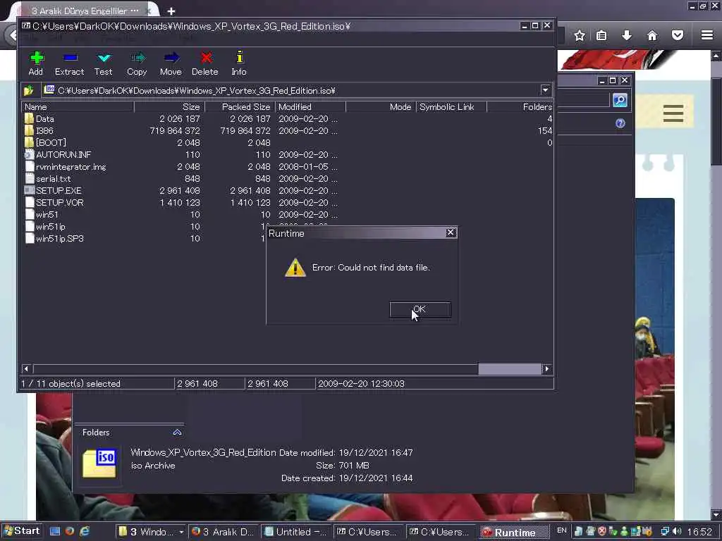The image size is (722, 541).
Task: Switch to 3 Windo... taskbar group
Action: [150, 532]
